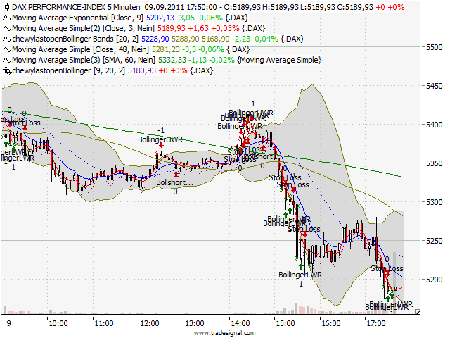Click the {Moving Average Simple} source label
The width and height of the screenshot is (450, 338).
point(280,60)
